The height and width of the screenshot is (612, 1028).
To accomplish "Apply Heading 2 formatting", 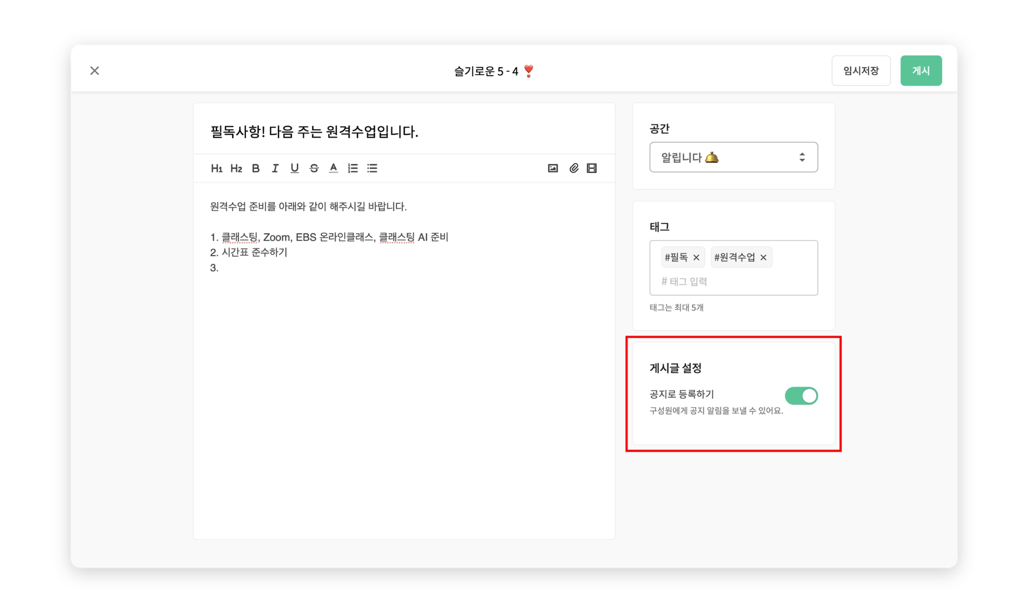I will (236, 169).
